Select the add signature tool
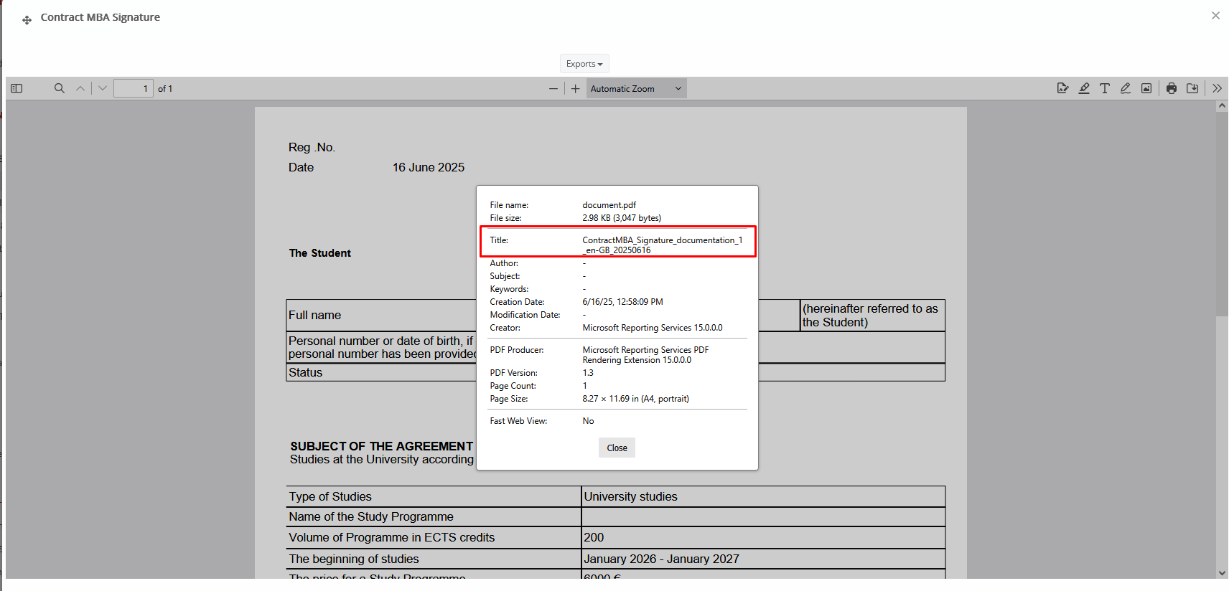Image resolution: width=1229 pixels, height=591 pixels. click(1062, 88)
